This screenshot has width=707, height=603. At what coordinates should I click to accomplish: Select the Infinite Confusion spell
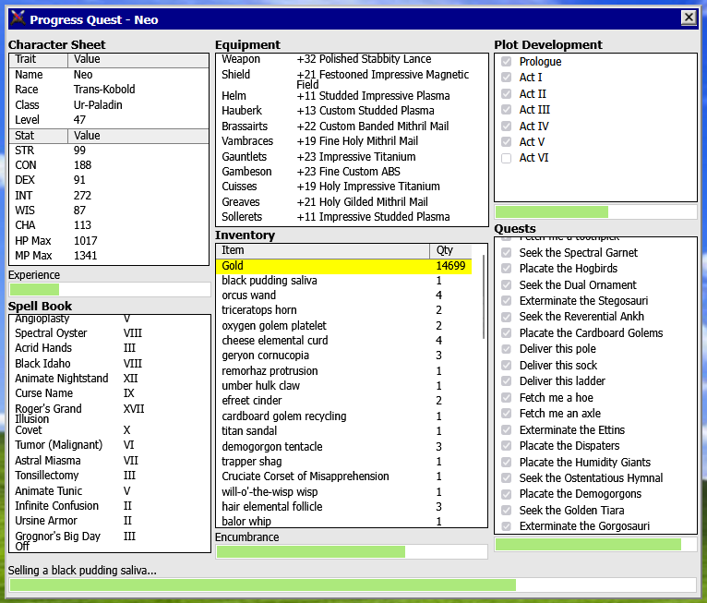tap(110, 506)
